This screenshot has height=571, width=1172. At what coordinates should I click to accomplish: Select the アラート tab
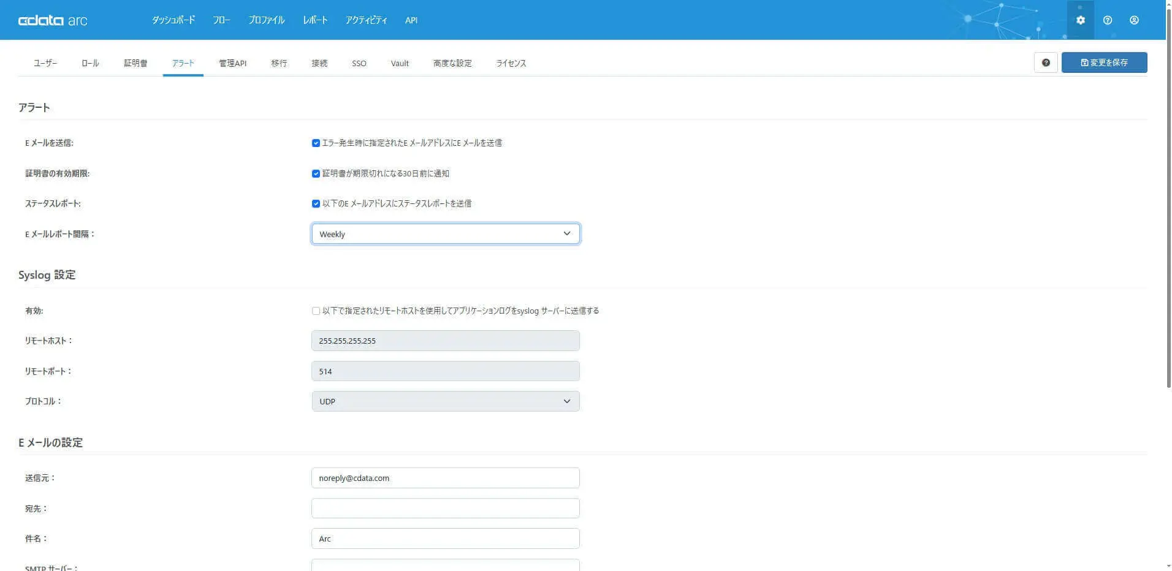pos(183,63)
